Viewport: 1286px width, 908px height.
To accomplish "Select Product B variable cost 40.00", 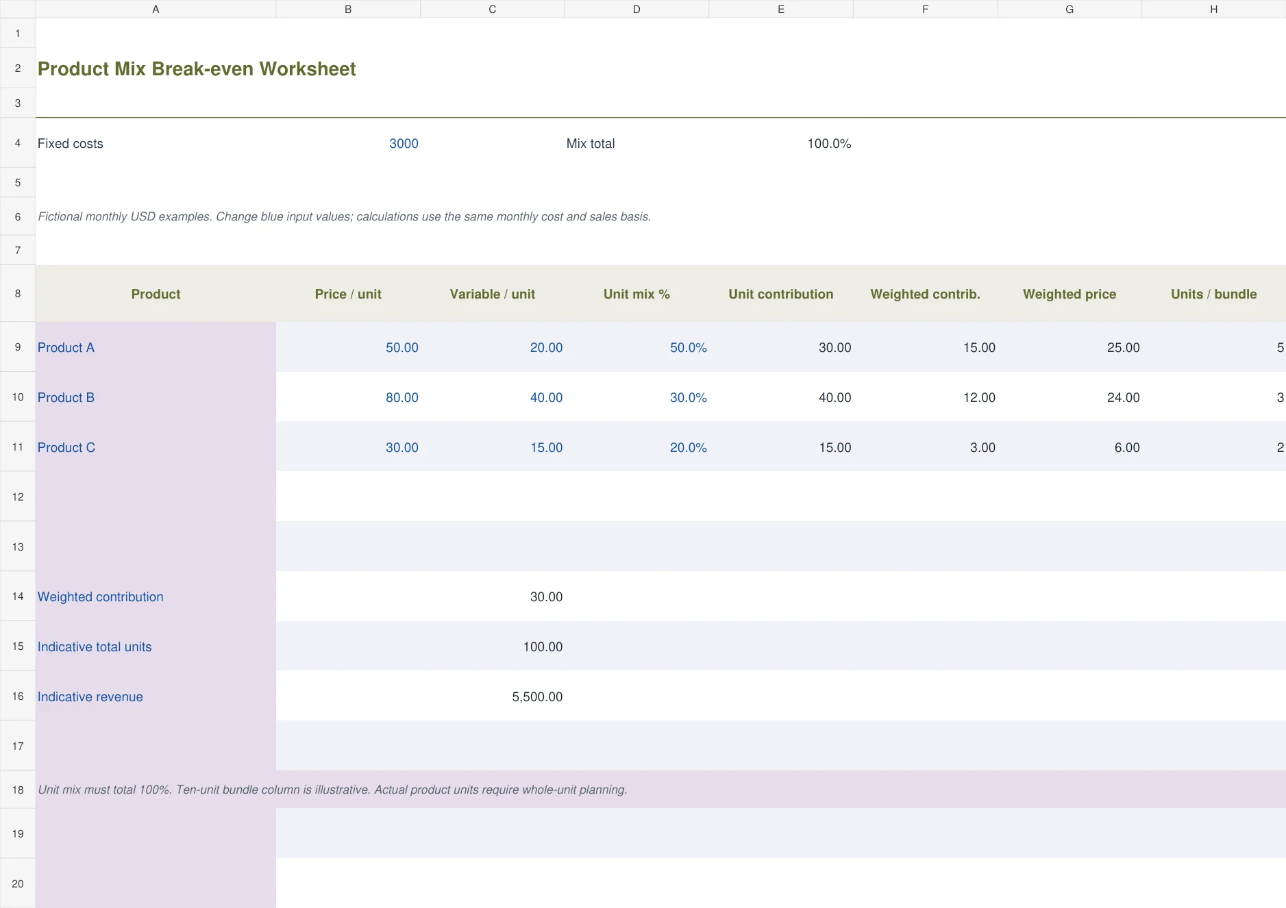I will click(x=493, y=397).
